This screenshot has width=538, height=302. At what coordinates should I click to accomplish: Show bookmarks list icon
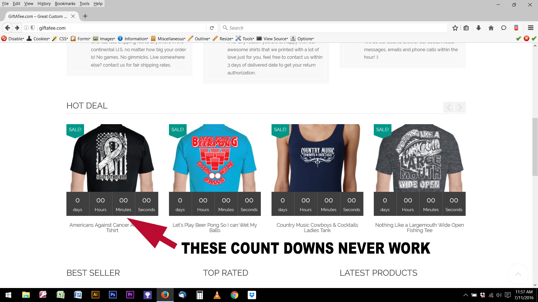pos(466,28)
